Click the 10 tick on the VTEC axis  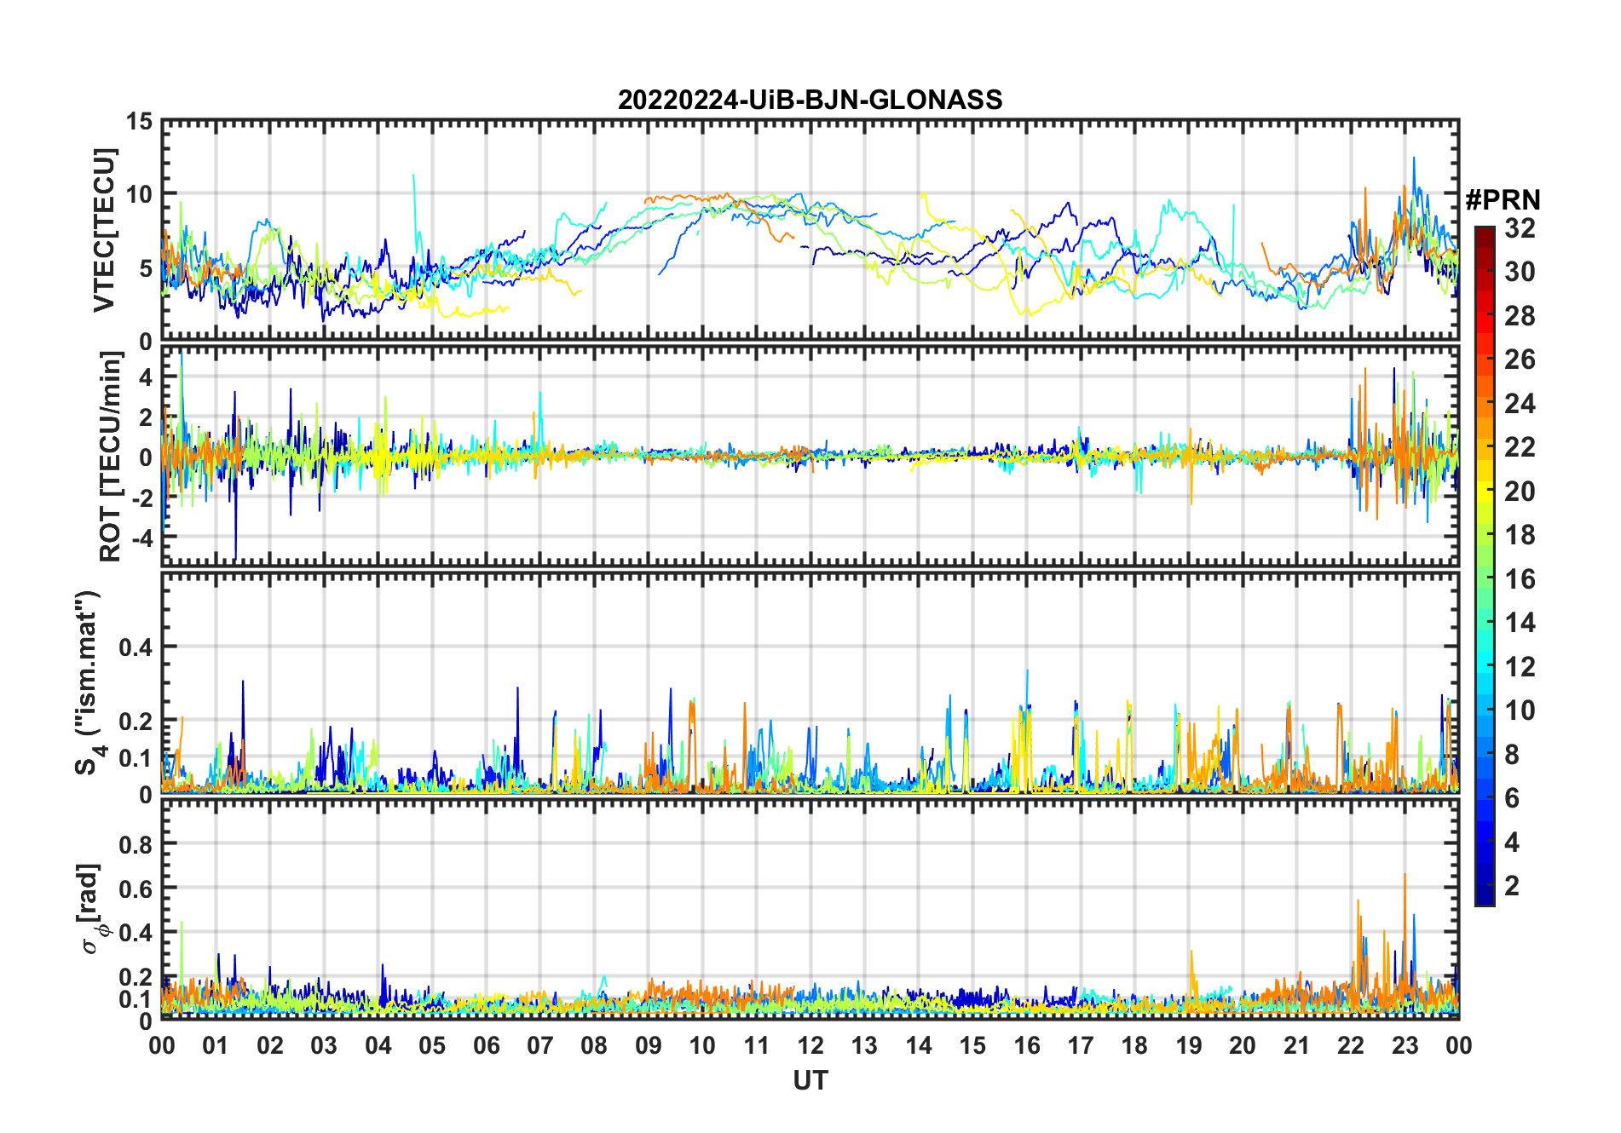coord(140,194)
